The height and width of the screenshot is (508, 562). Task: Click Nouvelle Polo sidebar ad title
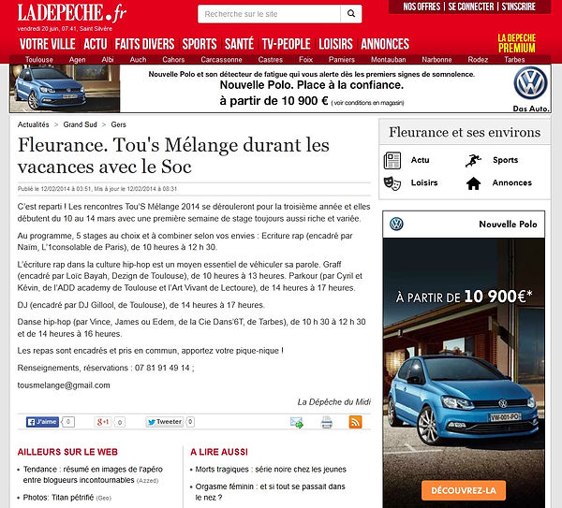(508, 225)
